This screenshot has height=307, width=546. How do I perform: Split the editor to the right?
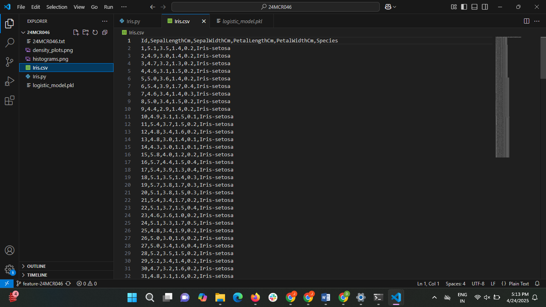click(526, 21)
